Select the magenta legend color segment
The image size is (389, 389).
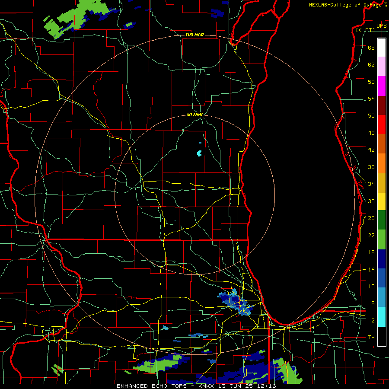tap(382, 86)
